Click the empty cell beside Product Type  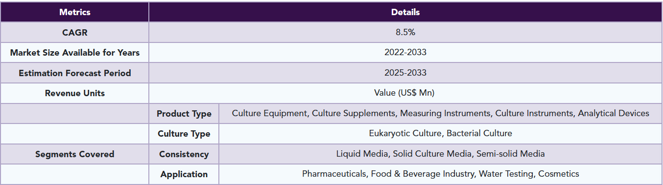[x=75, y=113]
